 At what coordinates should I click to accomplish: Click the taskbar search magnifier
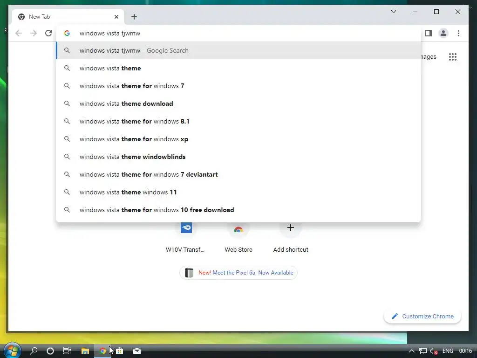pyautogui.click(x=34, y=351)
